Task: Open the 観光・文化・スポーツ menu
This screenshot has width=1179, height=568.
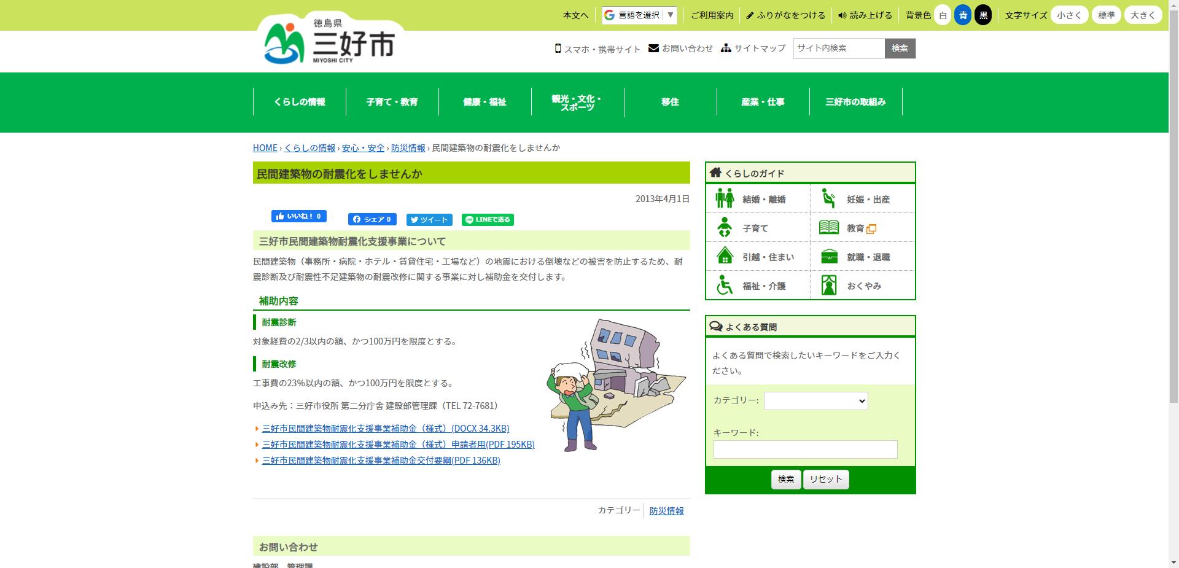Action: click(577, 102)
